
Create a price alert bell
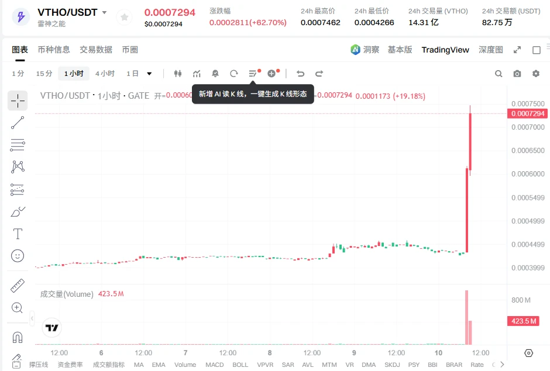[215, 74]
